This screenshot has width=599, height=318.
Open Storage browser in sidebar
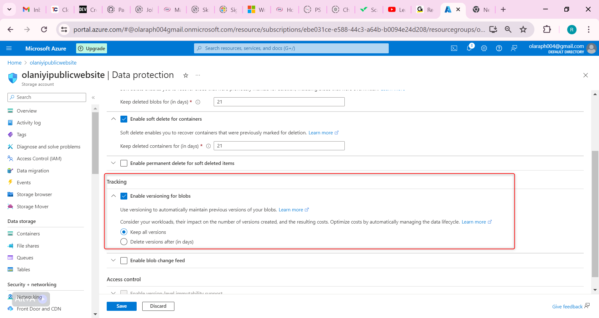pyautogui.click(x=34, y=195)
